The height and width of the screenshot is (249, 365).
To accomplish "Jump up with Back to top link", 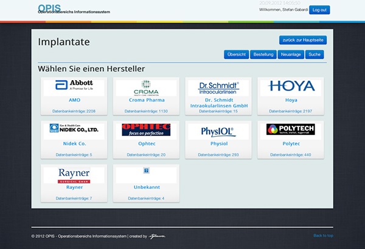I will (x=323, y=236).
